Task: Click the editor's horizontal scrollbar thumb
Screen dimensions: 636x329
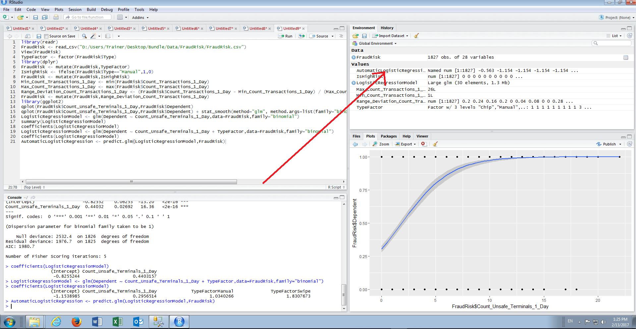Action: [131, 182]
